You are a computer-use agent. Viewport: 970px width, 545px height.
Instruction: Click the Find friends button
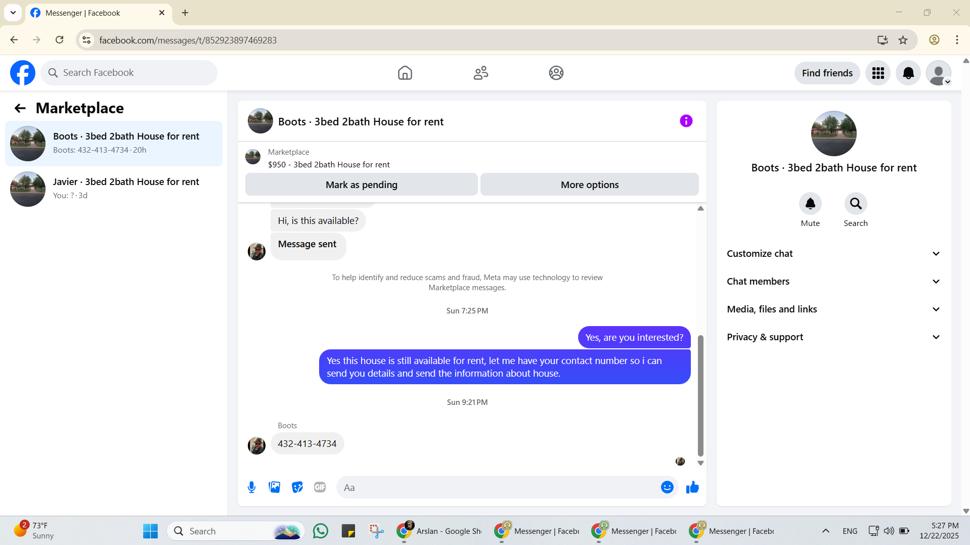coord(827,73)
